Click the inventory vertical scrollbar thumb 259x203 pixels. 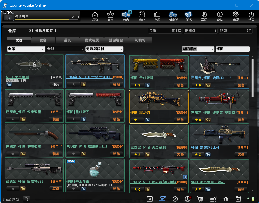[x=253, y=78]
